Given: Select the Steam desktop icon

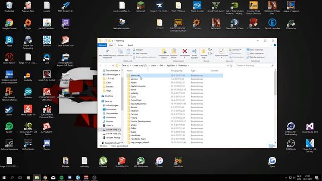Looking at the screenshot, I should point(9,110).
